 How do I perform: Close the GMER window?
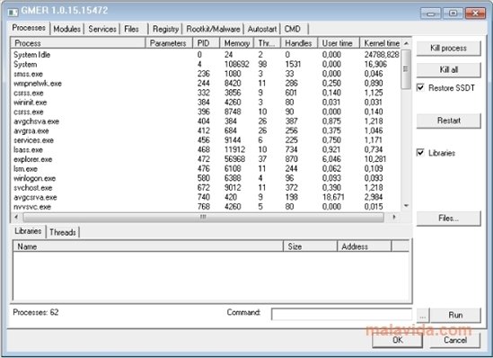coord(475,13)
